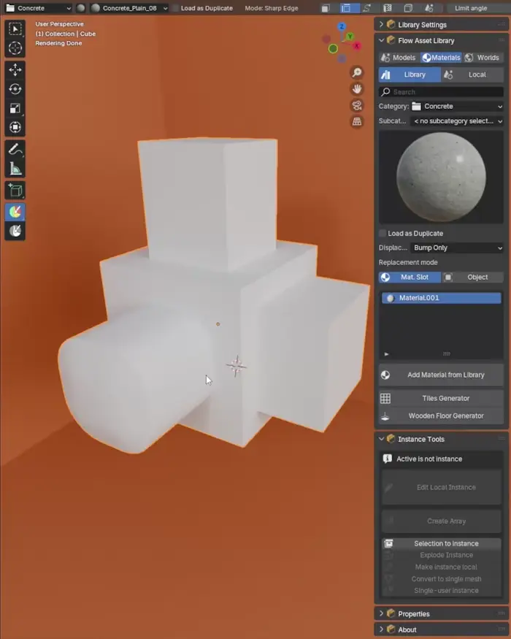Switch to Local source
This screenshot has width=511, height=639.
[472, 74]
